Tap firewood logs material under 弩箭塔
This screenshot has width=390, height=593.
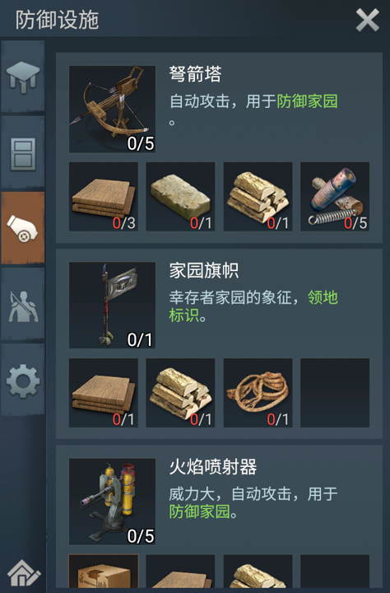coord(258,197)
